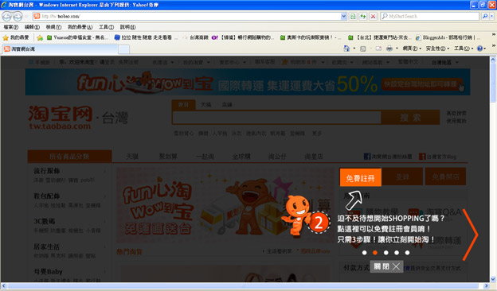
Task: Open the 流行服飾 category
Action: pyautogui.click(x=46, y=171)
